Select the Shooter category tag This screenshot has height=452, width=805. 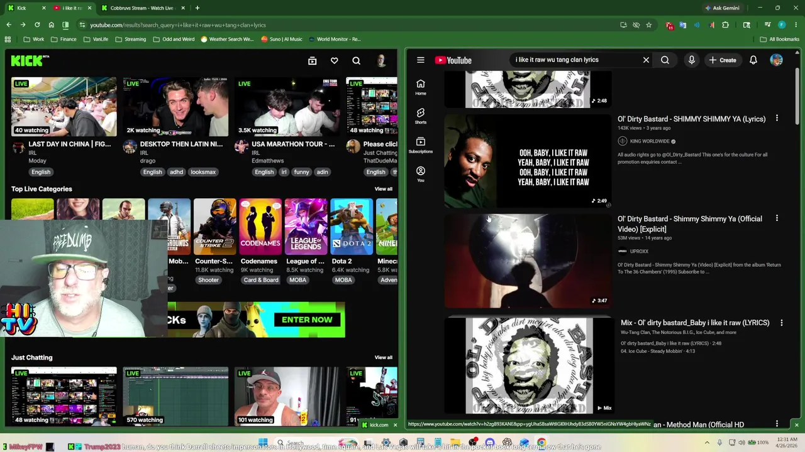click(x=208, y=280)
